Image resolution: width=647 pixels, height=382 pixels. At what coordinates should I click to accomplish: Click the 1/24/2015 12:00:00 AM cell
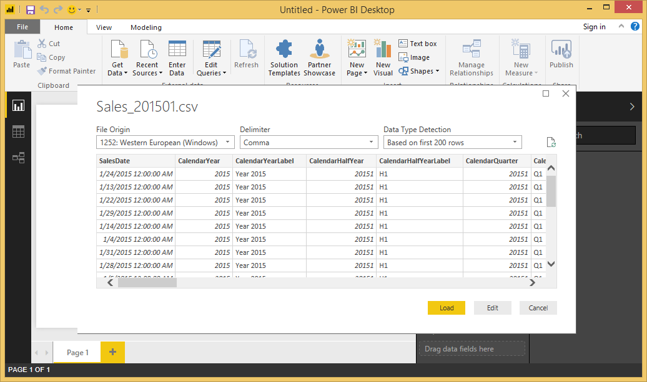coord(136,174)
